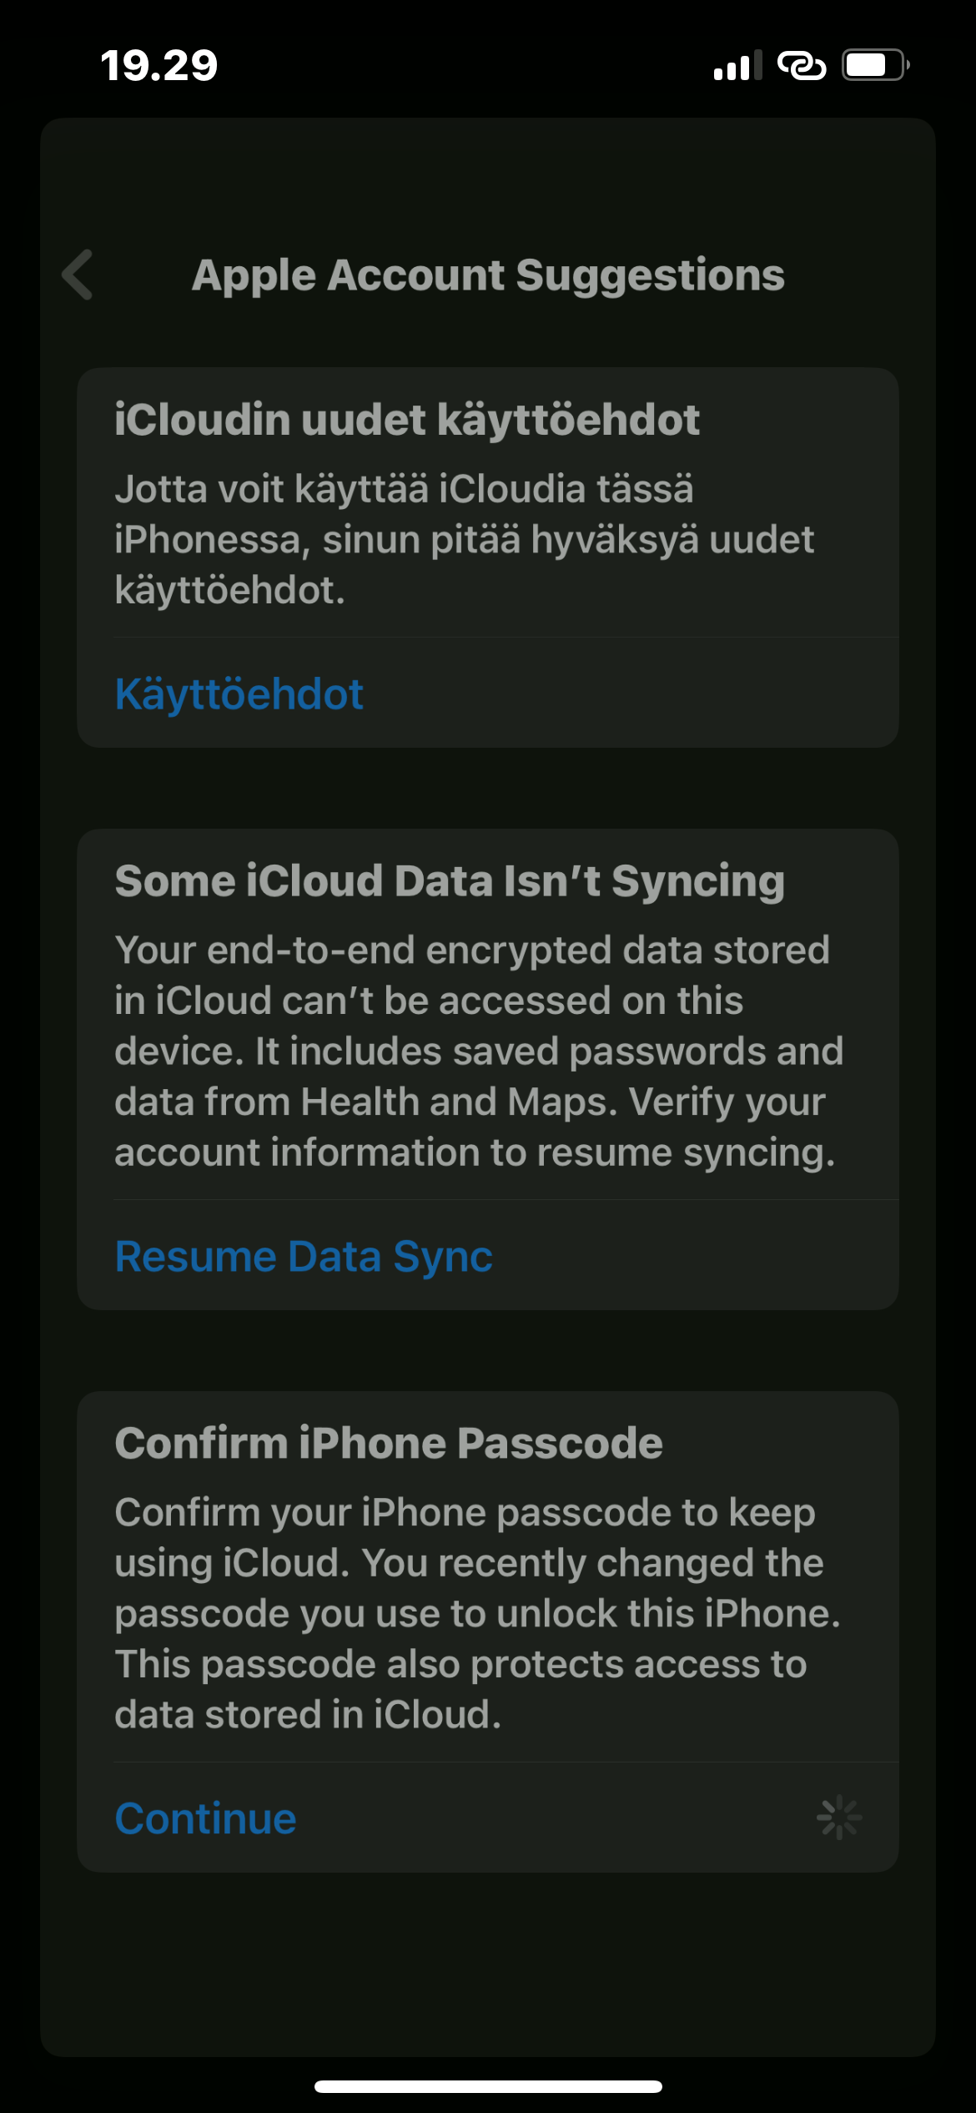Tap the gap between the first two cards
976x2113 pixels.
point(488,788)
